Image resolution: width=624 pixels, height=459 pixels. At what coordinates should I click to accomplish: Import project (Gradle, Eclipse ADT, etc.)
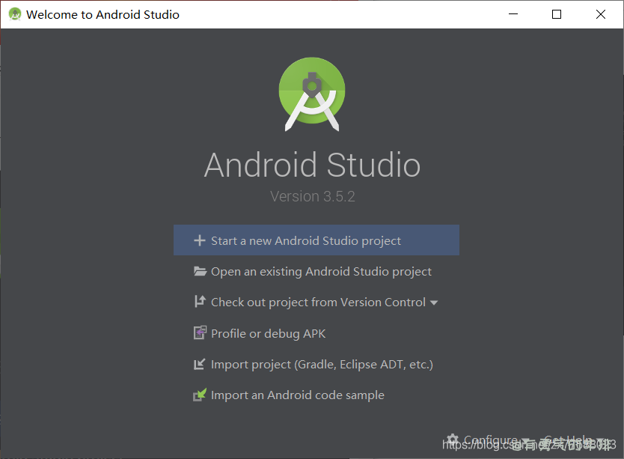tap(316, 364)
